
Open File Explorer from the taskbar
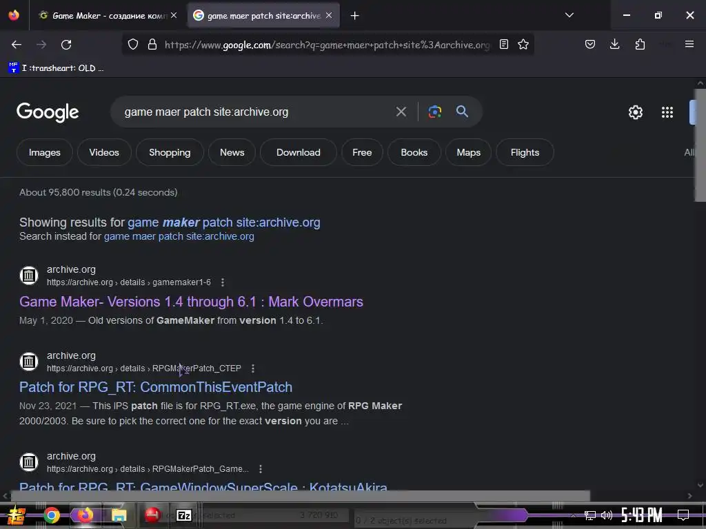(x=119, y=515)
